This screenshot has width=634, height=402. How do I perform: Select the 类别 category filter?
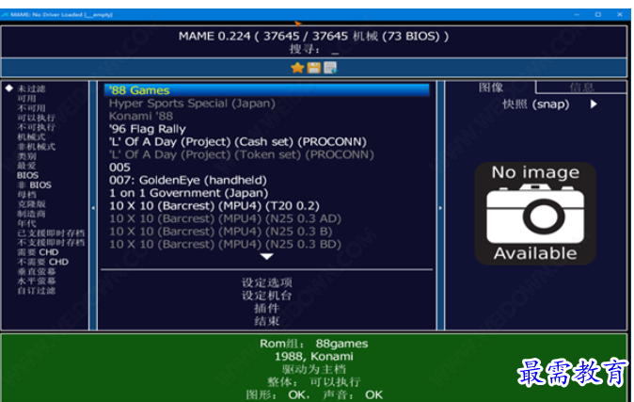(x=26, y=156)
